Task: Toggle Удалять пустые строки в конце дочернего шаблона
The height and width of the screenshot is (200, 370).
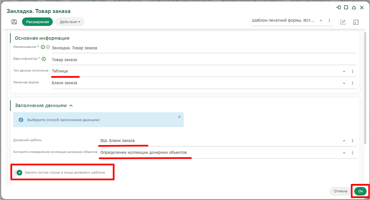Action: [x=18, y=172]
